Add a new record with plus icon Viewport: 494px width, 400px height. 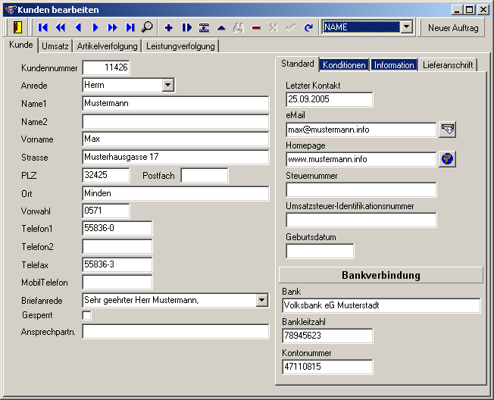point(168,28)
